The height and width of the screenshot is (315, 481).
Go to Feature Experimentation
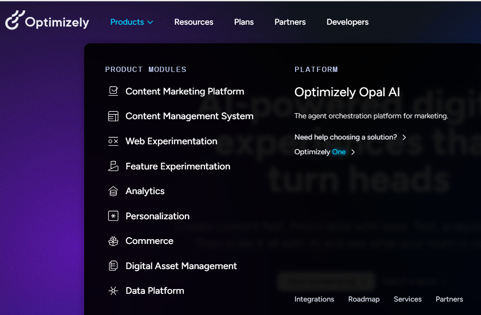pyautogui.click(x=178, y=166)
